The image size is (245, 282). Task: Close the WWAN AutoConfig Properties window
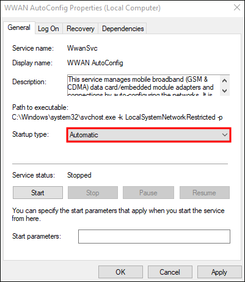[x=237, y=8]
